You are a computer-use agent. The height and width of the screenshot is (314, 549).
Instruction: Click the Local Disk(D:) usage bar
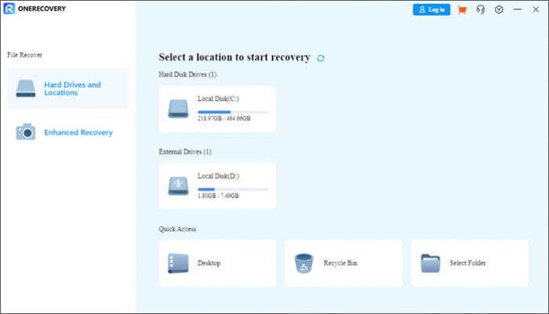click(x=233, y=189)
